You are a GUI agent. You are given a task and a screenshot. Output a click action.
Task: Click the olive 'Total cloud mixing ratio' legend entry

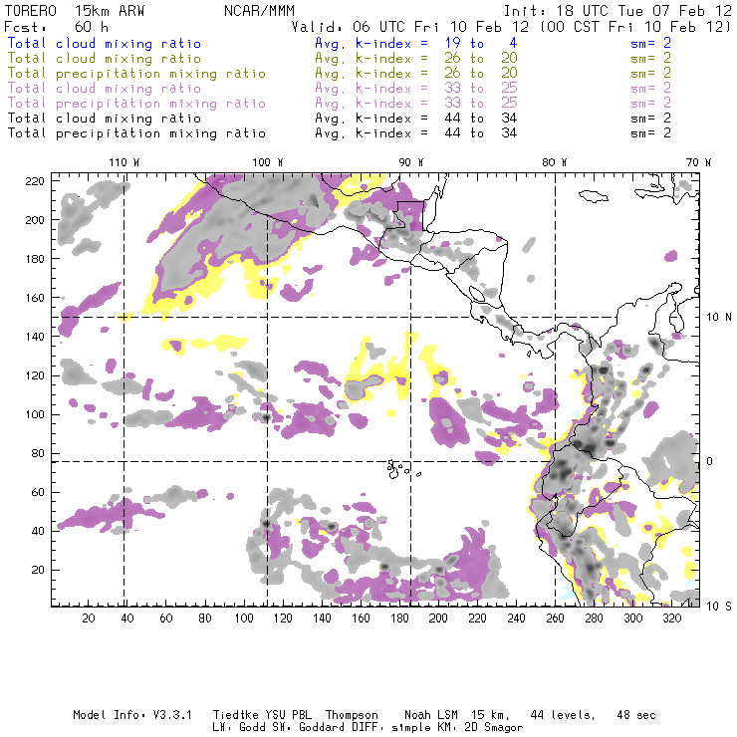(x=104, y=59)
